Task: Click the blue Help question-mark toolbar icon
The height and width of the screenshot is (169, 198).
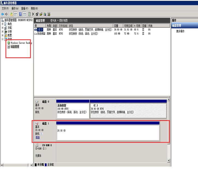Action: click(20, 14)
